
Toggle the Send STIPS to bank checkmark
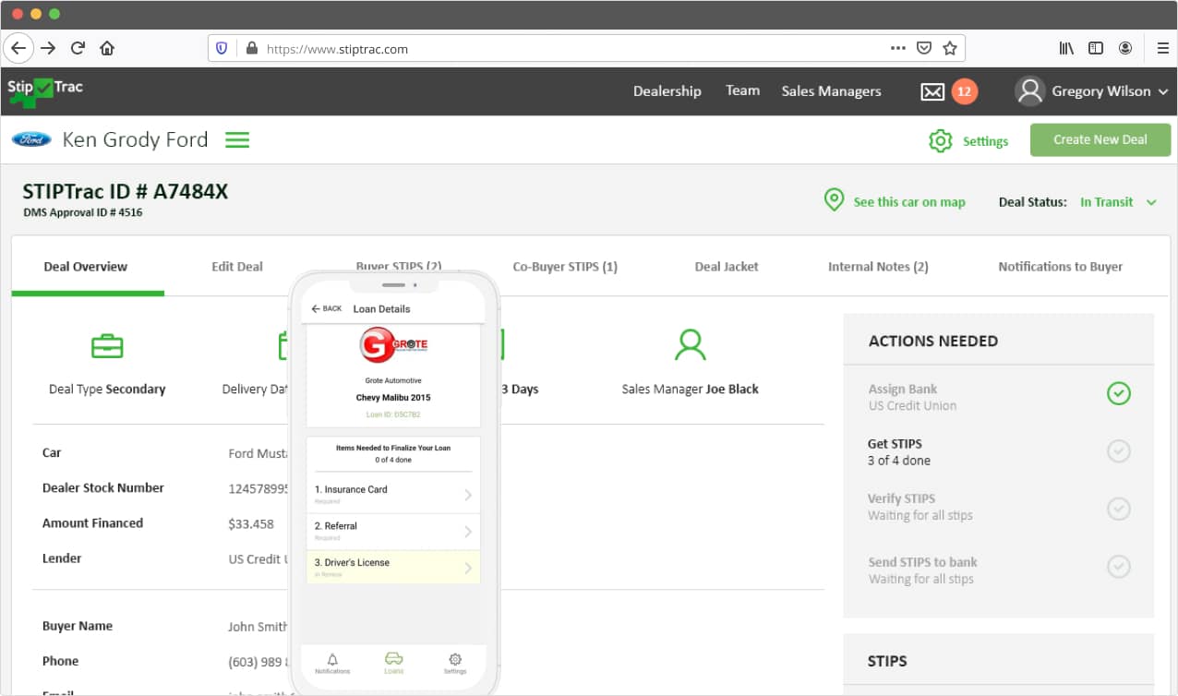pos(1118,566)
